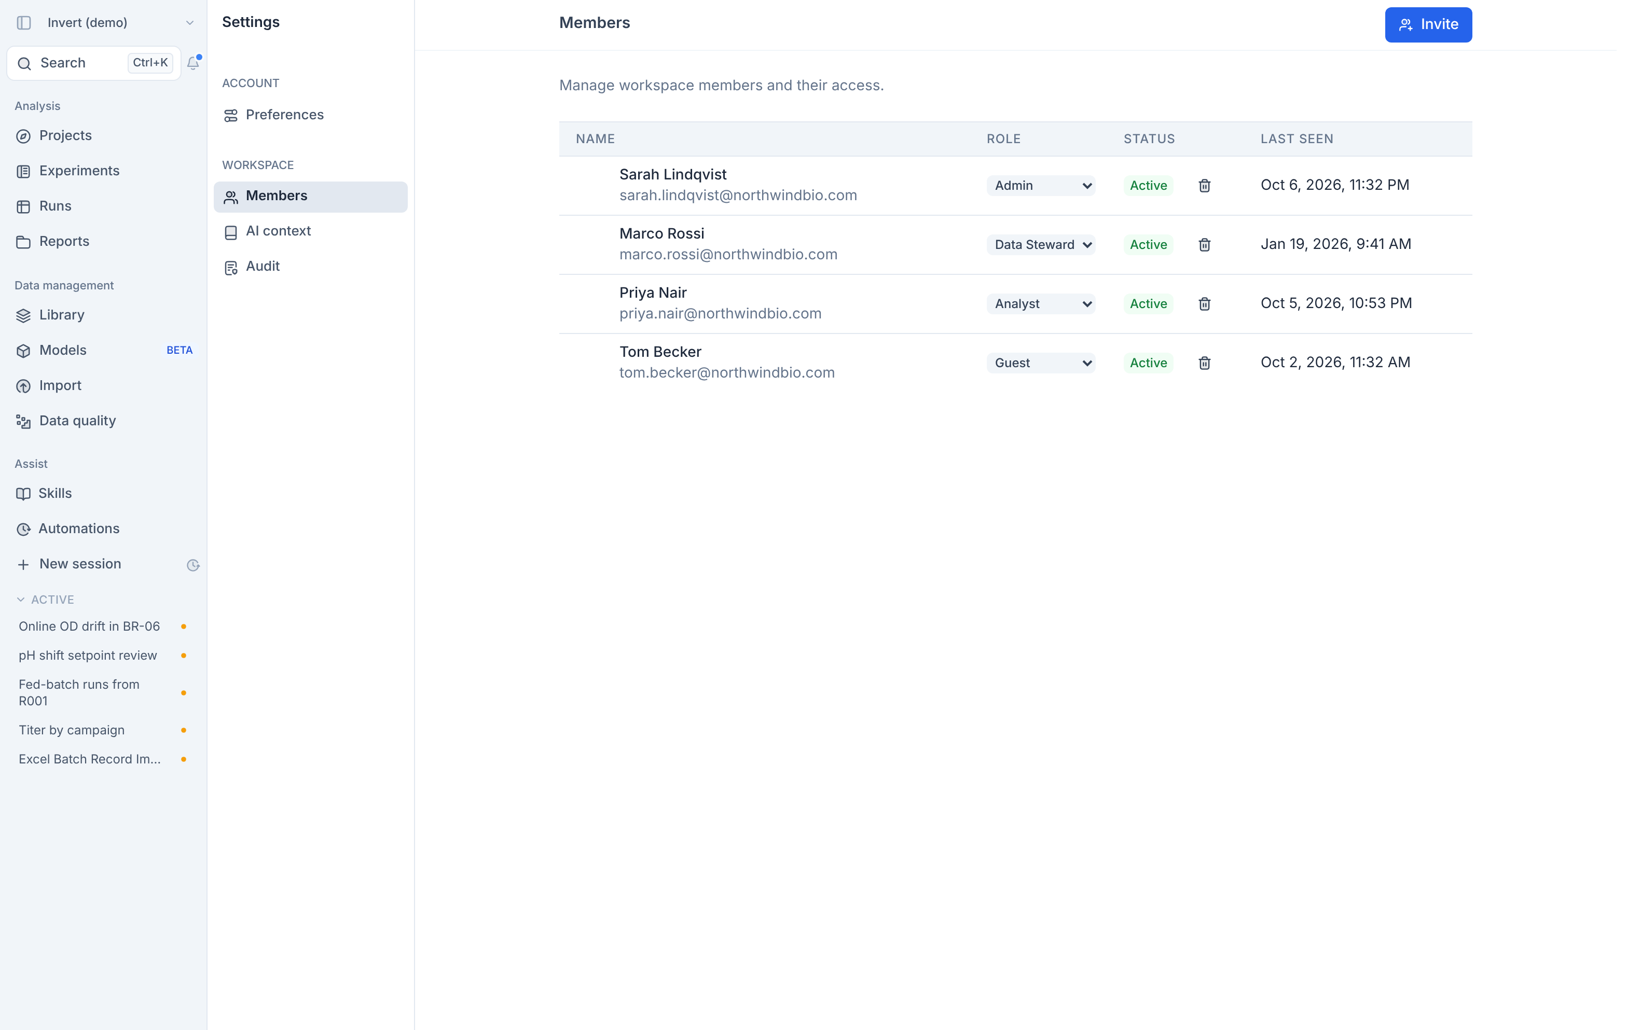
Task: Open Data quality page
Action: click(x=104, y=420)
